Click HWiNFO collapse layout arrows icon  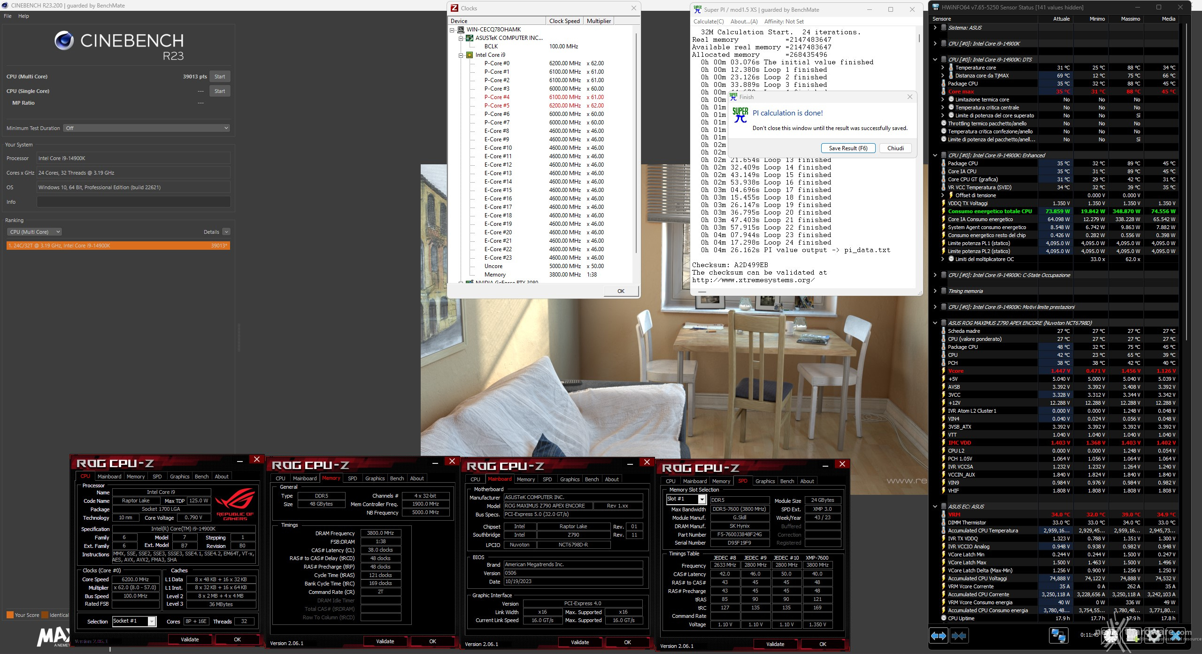(959, 636)
